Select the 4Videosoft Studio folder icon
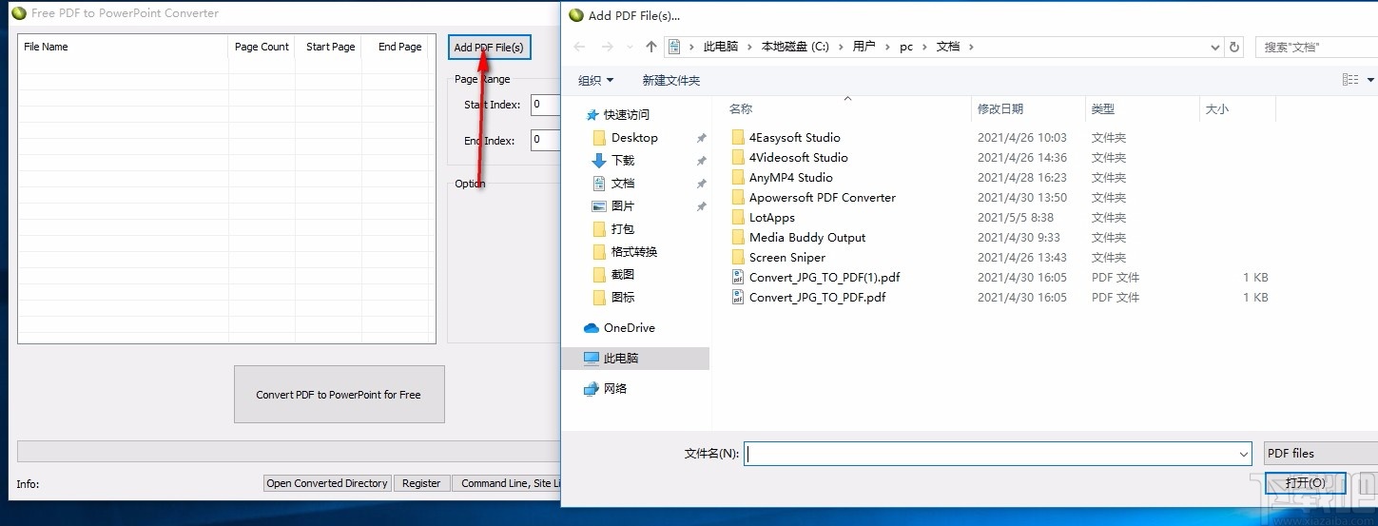Viewport: 1378px width, 526px height. [738, 158]
